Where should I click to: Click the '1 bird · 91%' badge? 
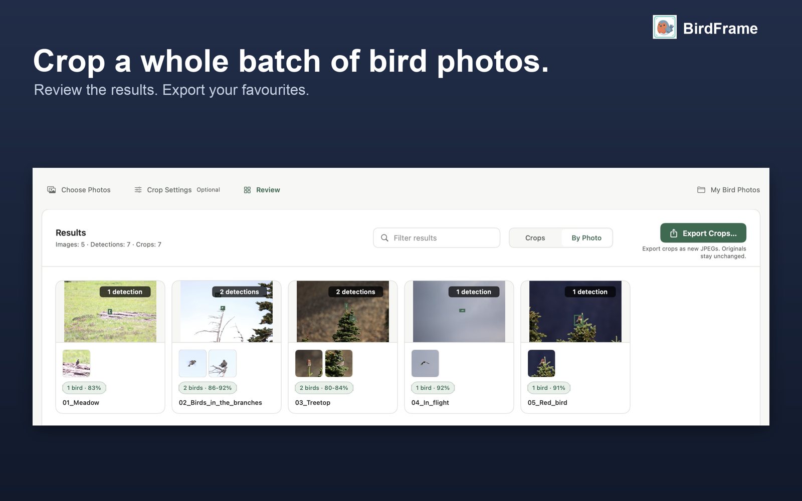548,388
